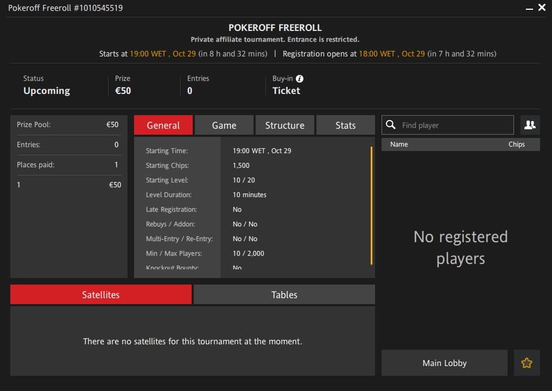This screenshot has width=552, height=391.
Task: View the Stats tab
Action: [x=345, y=125]
